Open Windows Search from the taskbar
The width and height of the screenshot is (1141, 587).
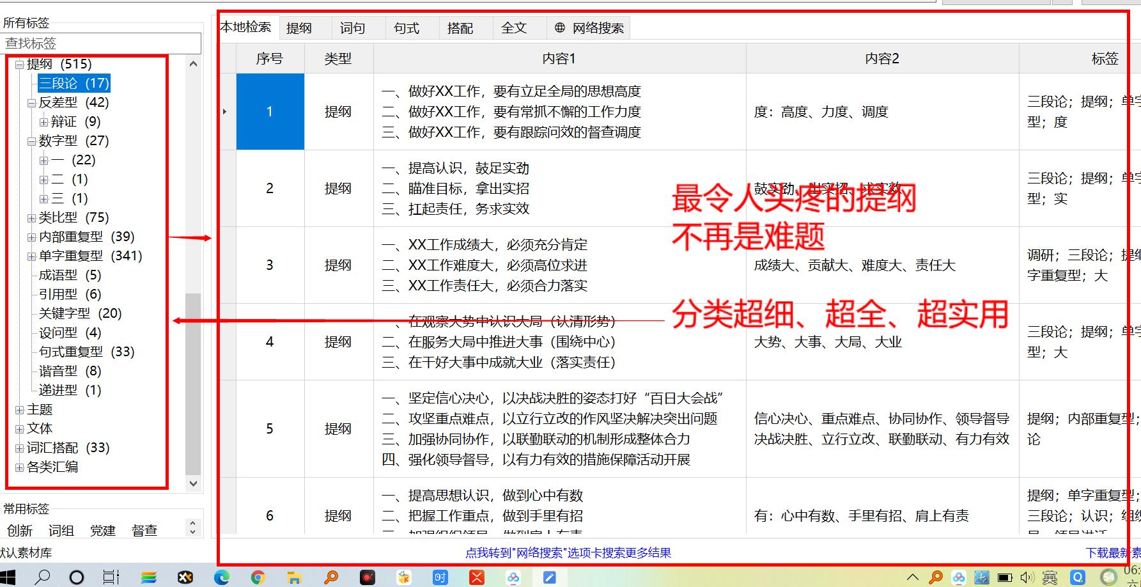tap(43, 577)
